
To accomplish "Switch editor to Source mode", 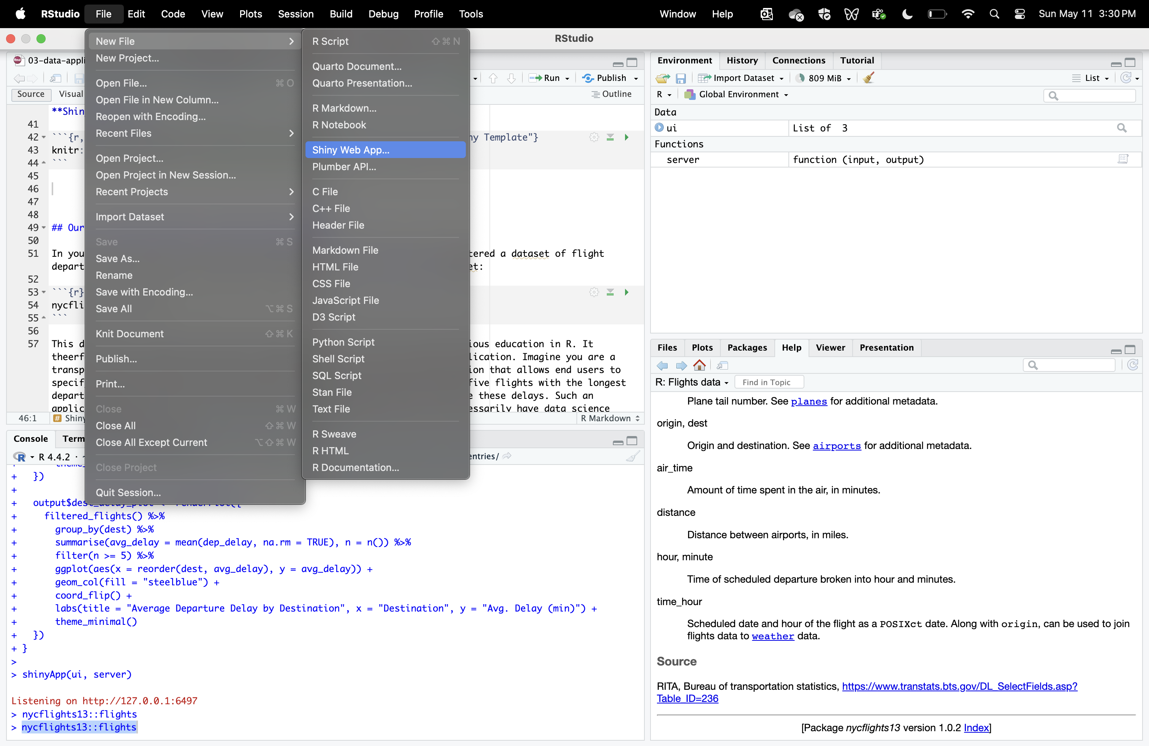I will pos(31,94).
